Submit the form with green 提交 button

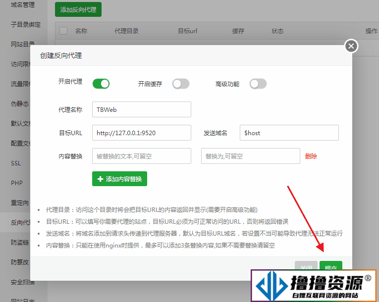[x=331, y=265]
